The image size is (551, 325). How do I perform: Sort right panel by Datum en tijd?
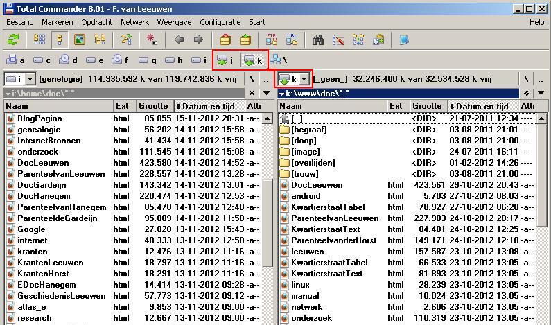483,106
